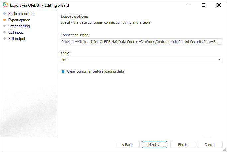The image size is (227, 152).
Task: Expand the Table dropdown arrow
Action: click(219, 60)
